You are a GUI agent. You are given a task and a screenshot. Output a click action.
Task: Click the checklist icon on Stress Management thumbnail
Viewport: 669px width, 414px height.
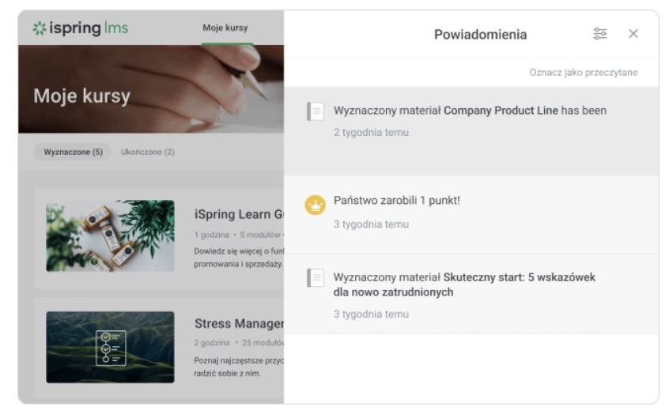pos(111,348)
